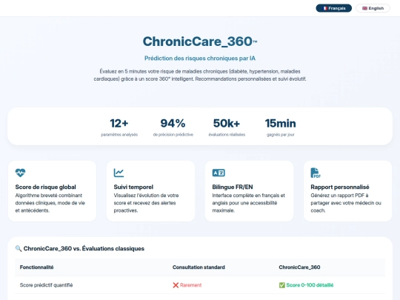
Task: Click the 94% de précision prédictive statistic
Action: (x=173, y=127)
